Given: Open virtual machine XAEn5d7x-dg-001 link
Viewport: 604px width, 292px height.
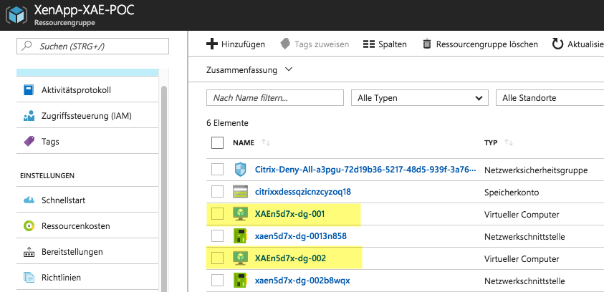Looking at the screenshot, I should click(x=289, y=213).
